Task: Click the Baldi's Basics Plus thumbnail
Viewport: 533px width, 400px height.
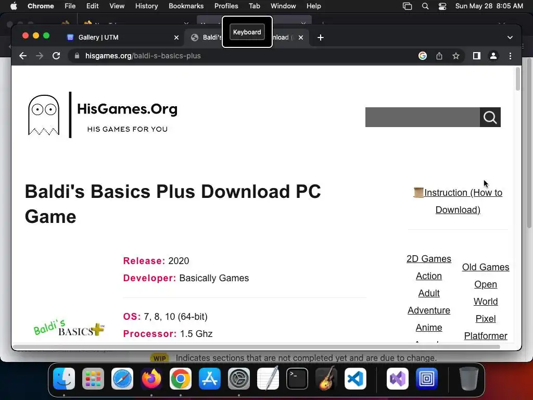Action: point(69,328)
